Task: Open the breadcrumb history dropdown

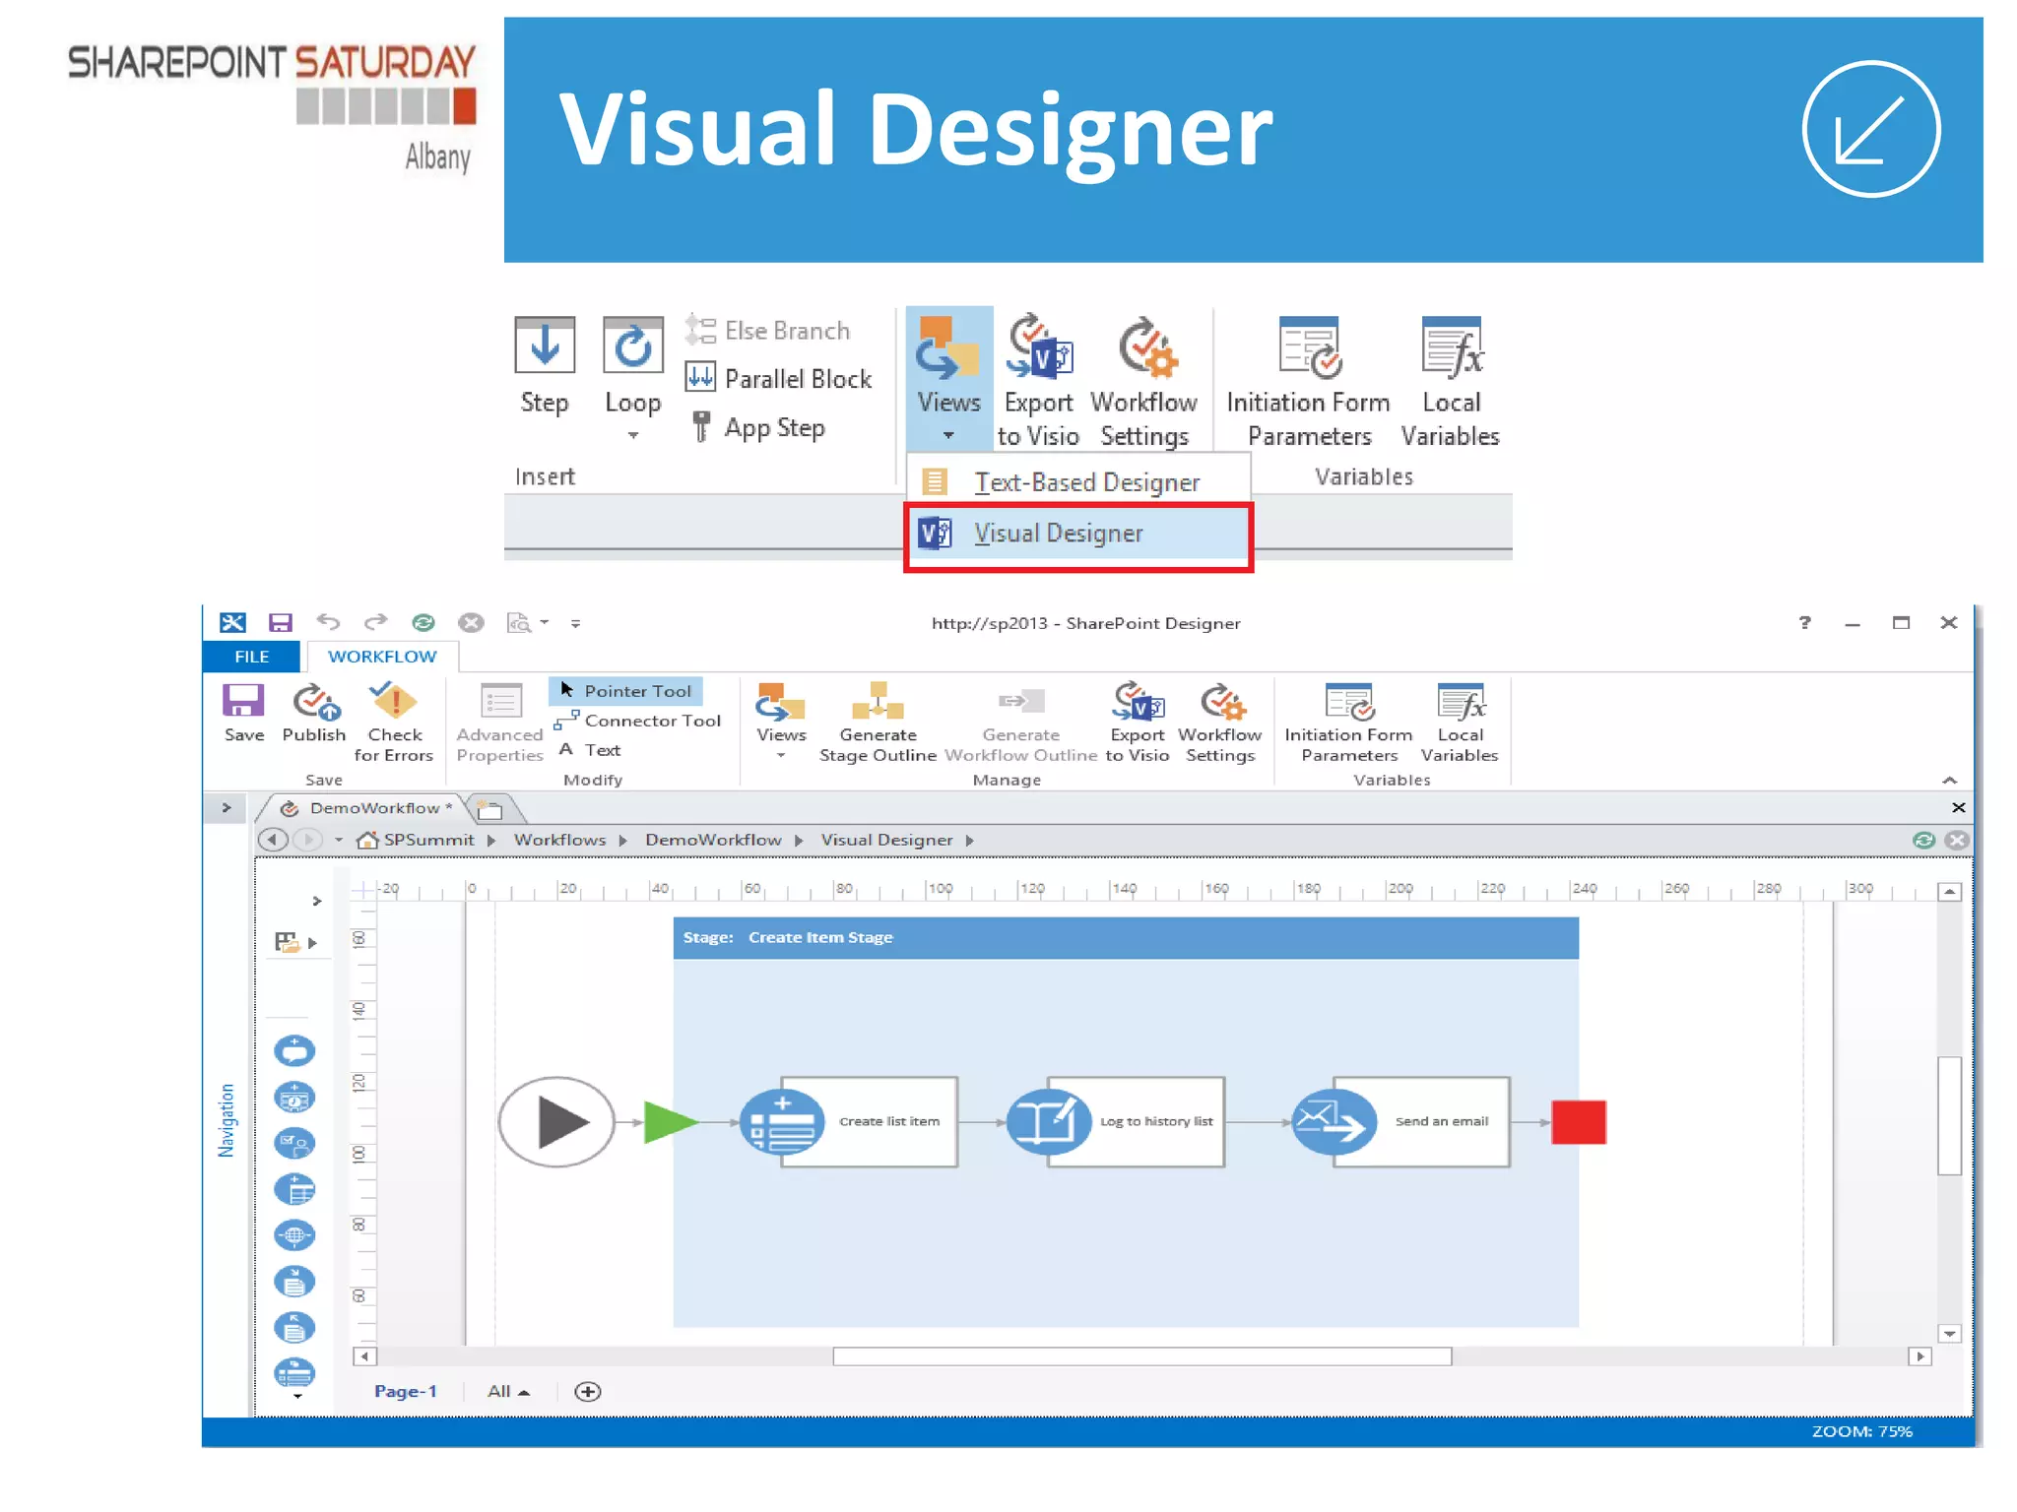Action: click(x=339, y=840)
